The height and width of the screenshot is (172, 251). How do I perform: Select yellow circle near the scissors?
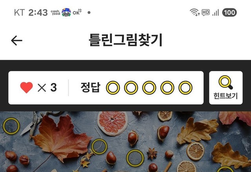click(11, 126)
